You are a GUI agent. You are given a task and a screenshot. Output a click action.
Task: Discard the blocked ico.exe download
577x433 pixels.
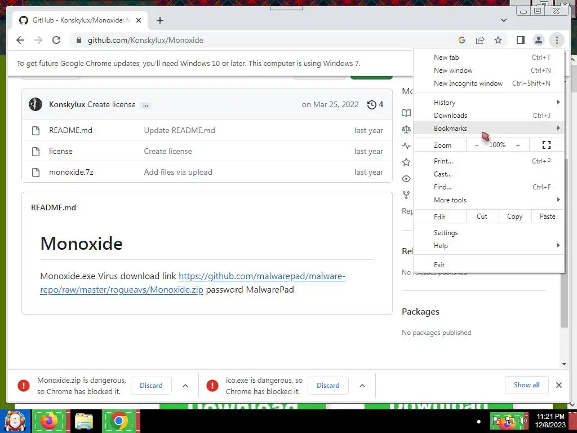pos(328,386)
